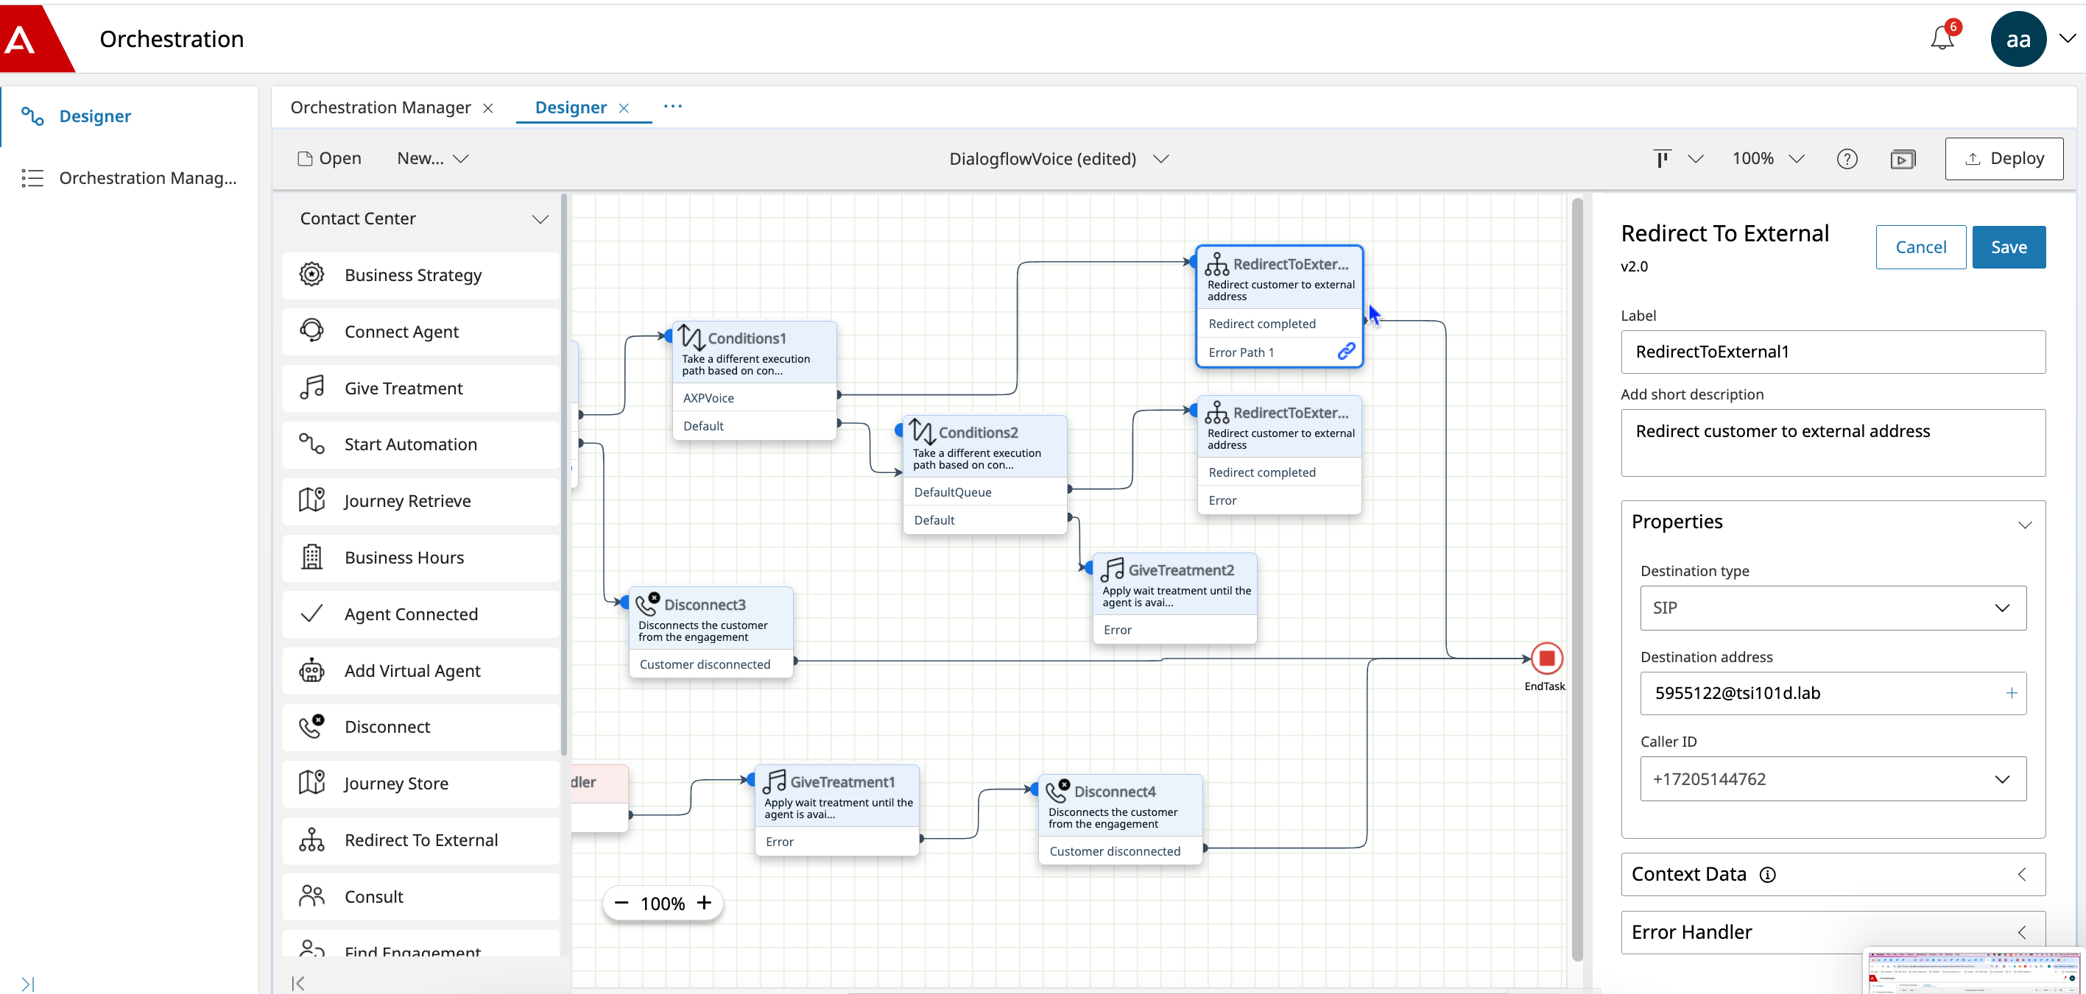Zoom out with the canvas minus button

click(x=621, y=903)
